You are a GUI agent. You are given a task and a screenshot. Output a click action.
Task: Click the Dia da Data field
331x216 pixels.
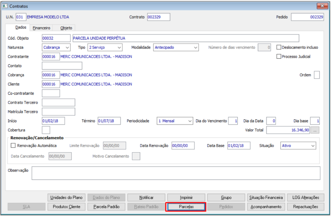271,121
